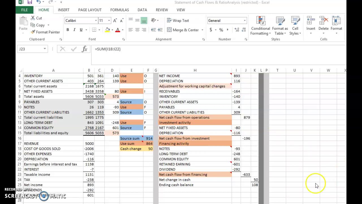Screen dimensions: 362x204
Task: Apply comma style
Action: [228, 30]
